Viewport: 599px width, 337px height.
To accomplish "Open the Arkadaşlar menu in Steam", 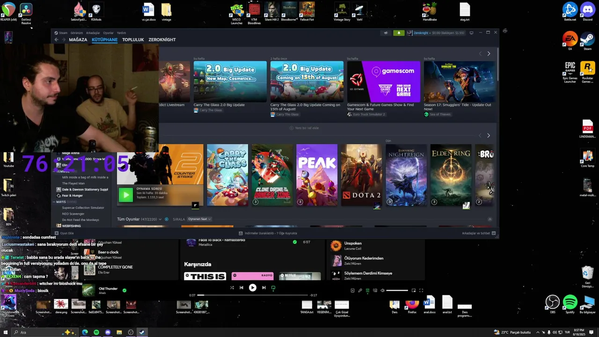I will 93,33.
